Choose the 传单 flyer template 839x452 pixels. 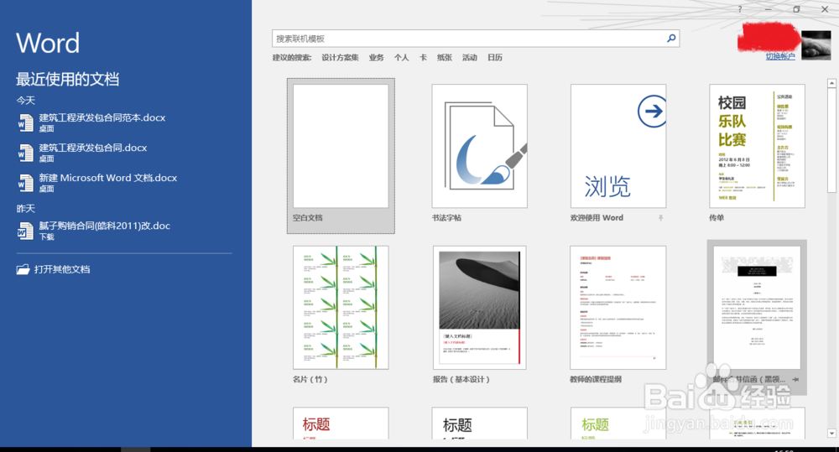tap(757, 146)
